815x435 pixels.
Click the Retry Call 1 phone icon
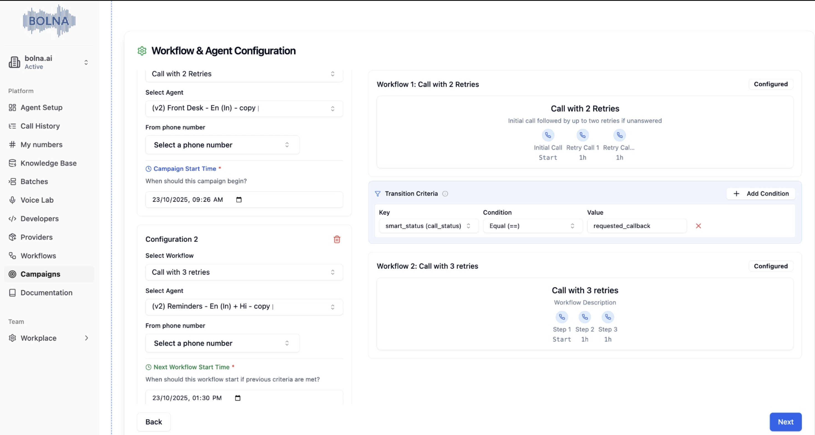(x=582, y=135)
